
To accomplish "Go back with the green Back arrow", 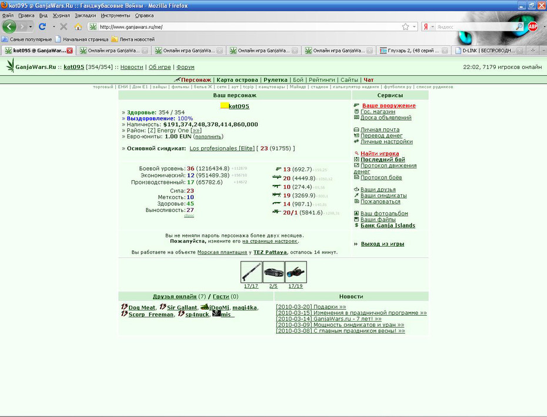I will point(9,27).
